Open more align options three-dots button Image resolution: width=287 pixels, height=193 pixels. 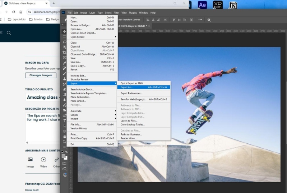pos(200,20)
